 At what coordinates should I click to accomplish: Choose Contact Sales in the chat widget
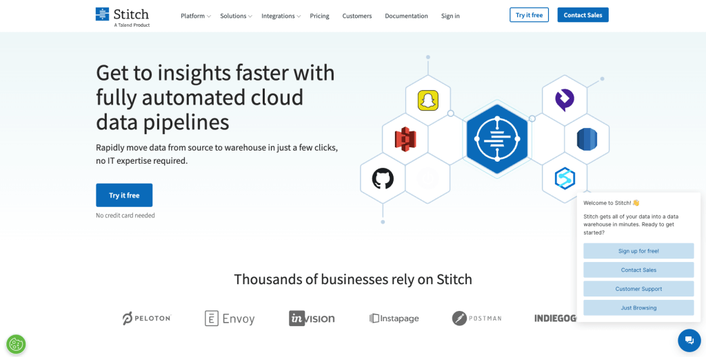pos(638,270)
